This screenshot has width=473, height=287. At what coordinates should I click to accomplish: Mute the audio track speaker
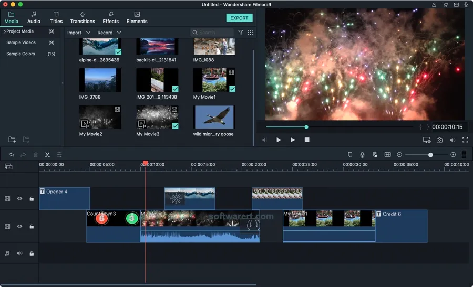19,253
